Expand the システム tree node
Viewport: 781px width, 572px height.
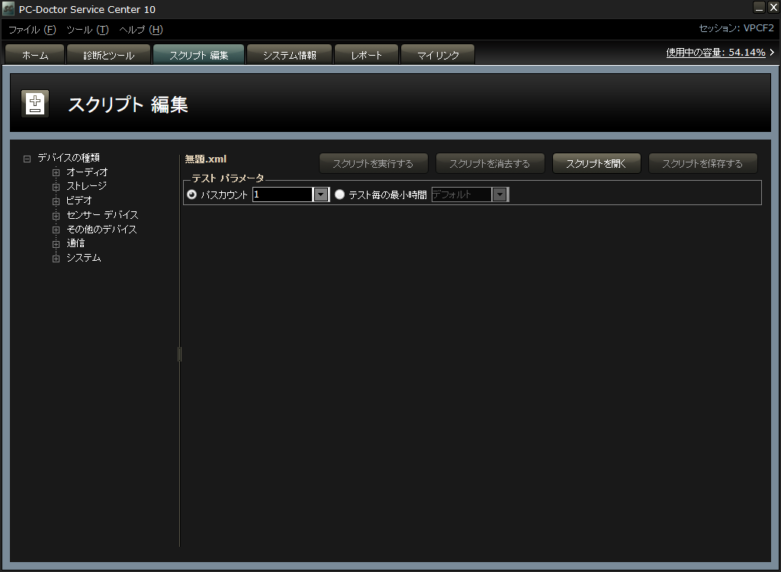coord(56,258)
